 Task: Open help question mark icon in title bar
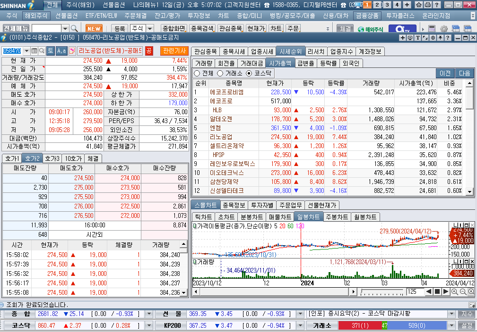pyautogui.click(x=436, y=5)
